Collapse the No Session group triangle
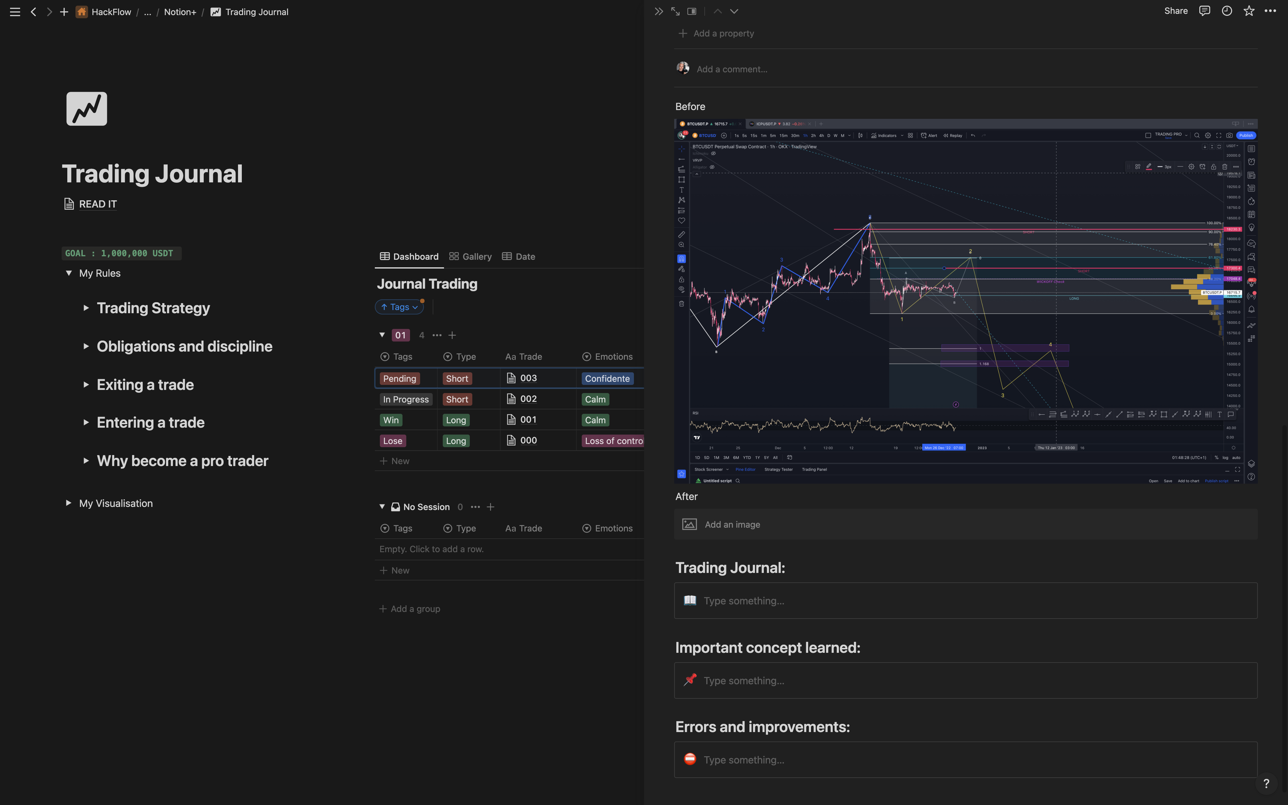The height and width of the screenshot is (805, 1288). click(x=382, y=507)
